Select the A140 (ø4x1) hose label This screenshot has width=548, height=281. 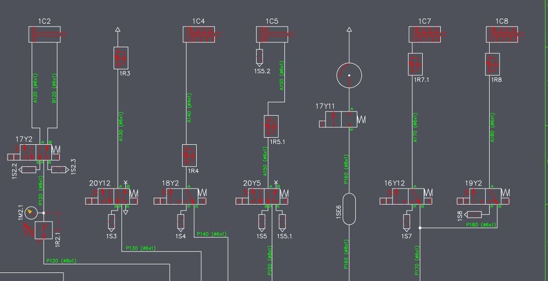click(189, 108)
